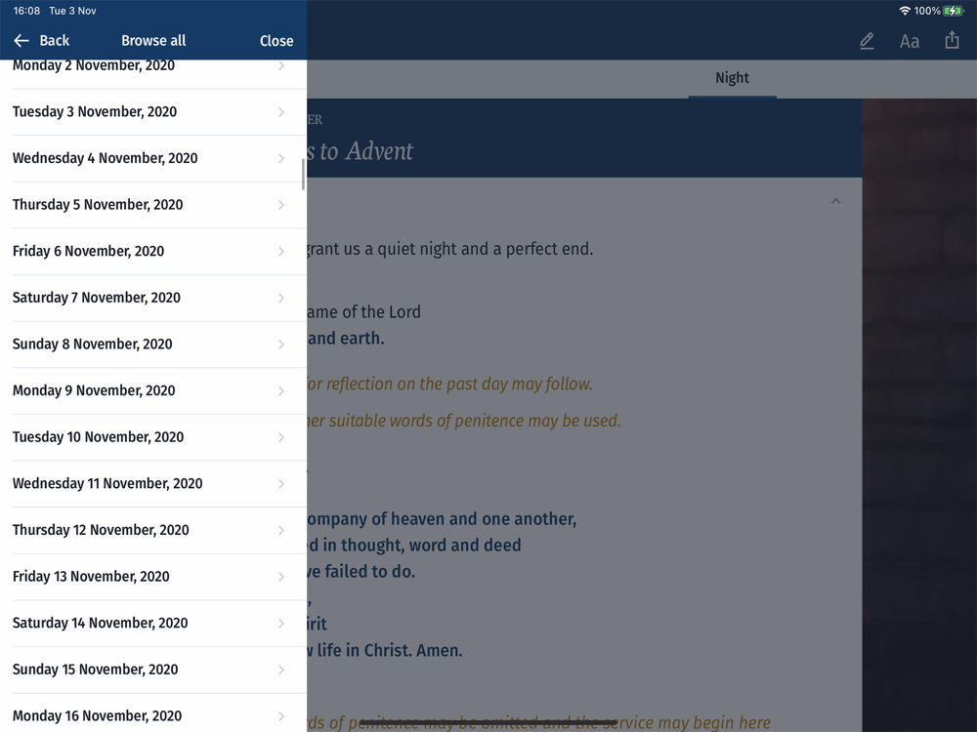This screenshot has width=977, height=732.
Task: Switch to the Night tab
Action: (x=732, y=78)
